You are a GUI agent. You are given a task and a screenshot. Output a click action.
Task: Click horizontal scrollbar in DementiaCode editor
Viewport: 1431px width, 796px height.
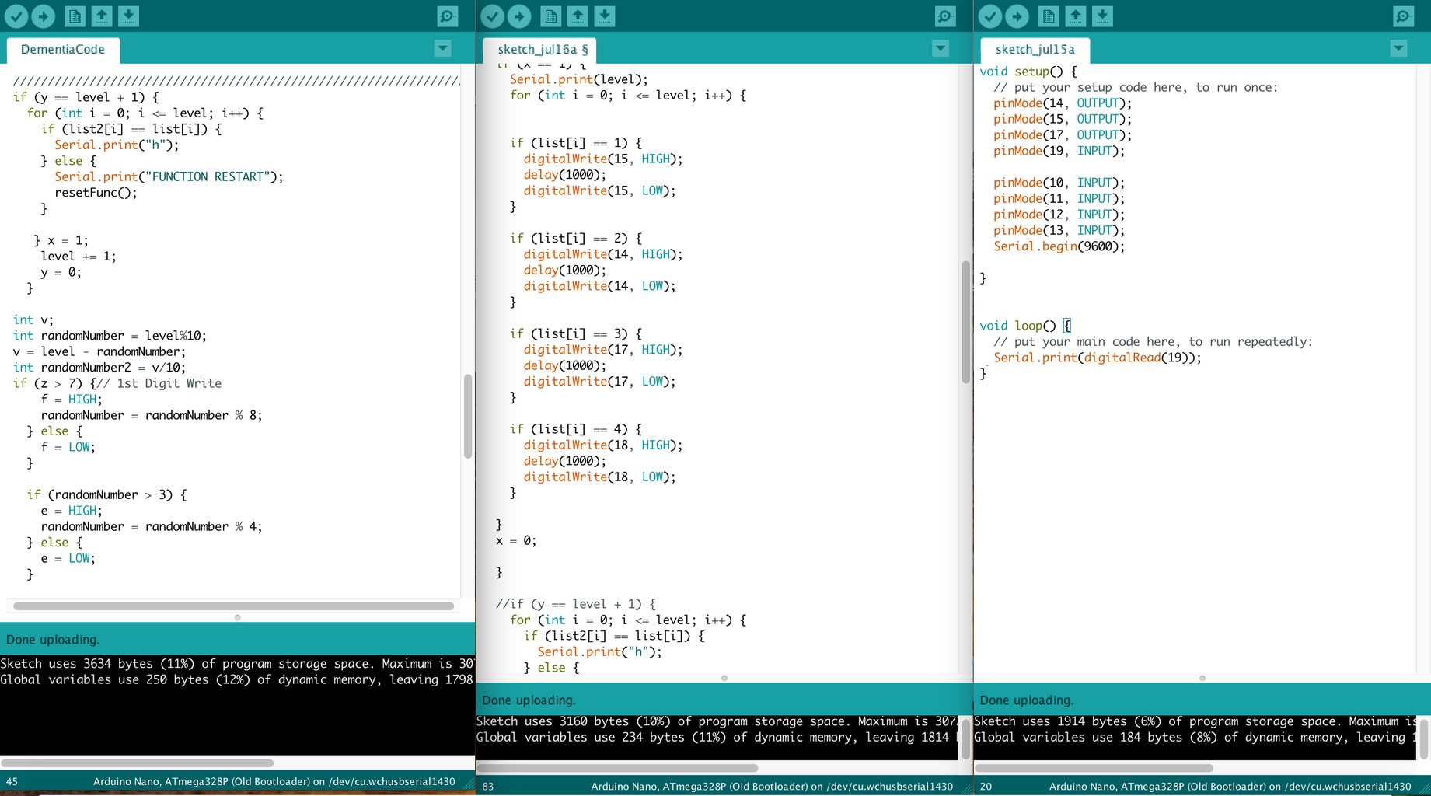233,606
